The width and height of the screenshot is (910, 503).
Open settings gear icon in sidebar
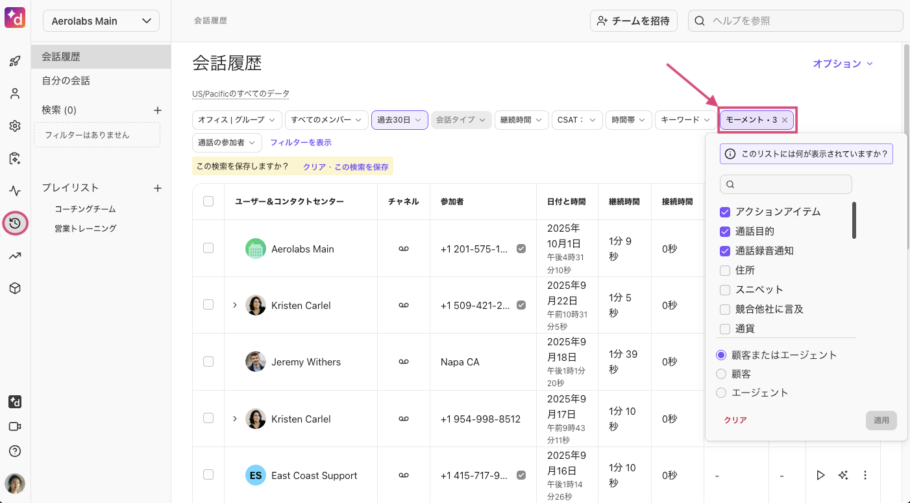[15, 126]
